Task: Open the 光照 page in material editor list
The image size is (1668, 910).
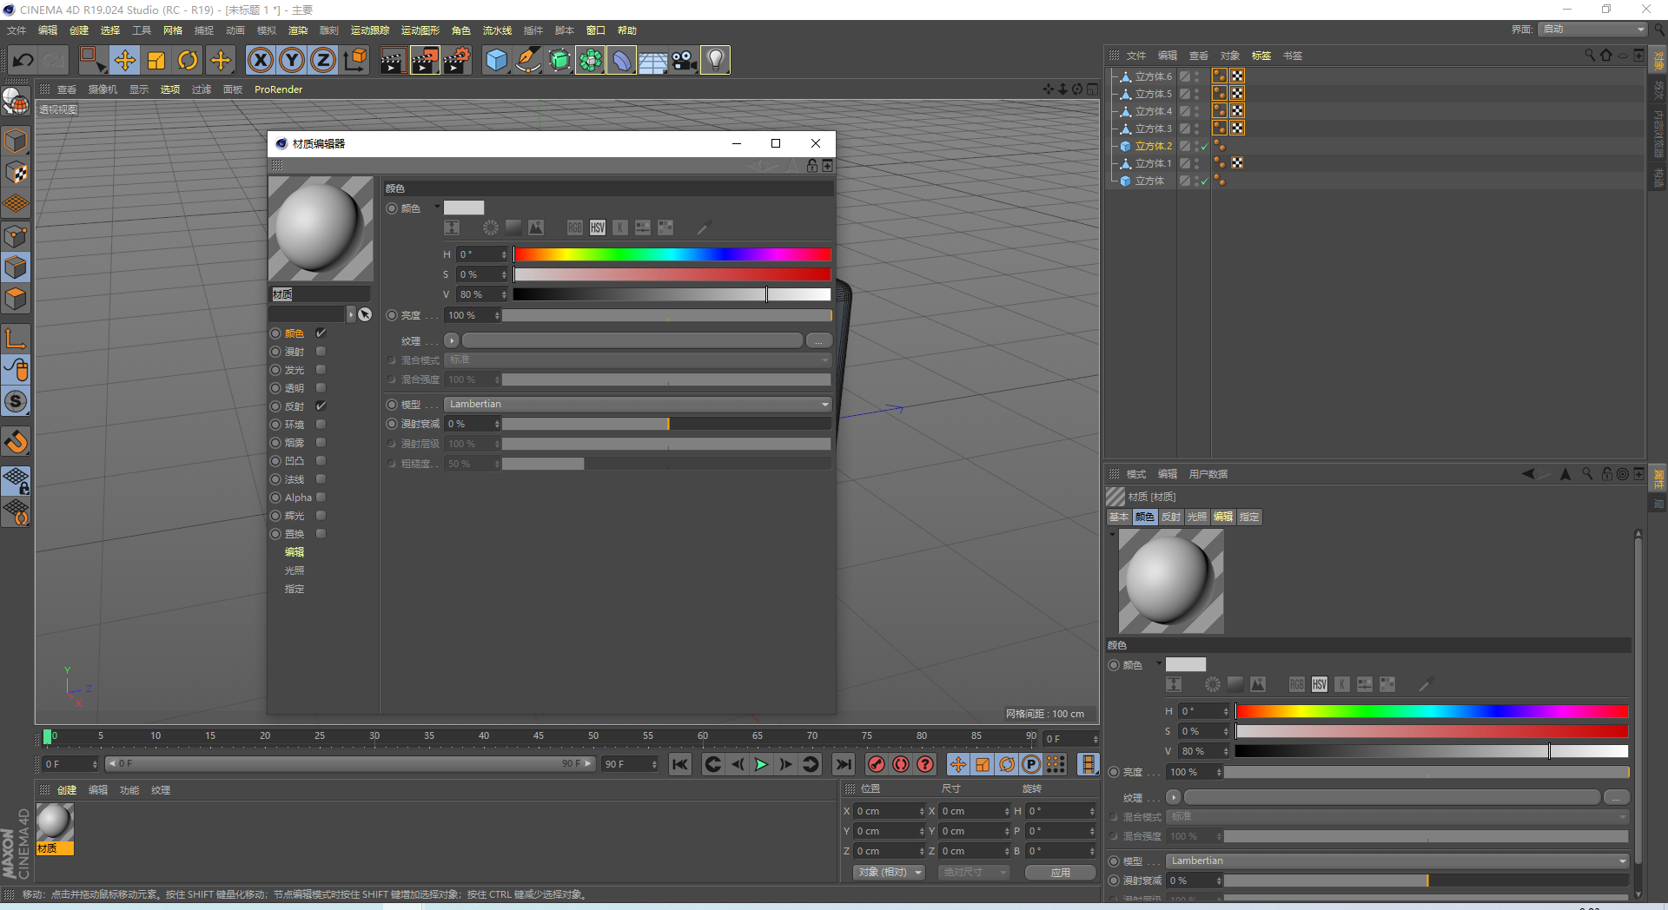Action: (295, 570)
